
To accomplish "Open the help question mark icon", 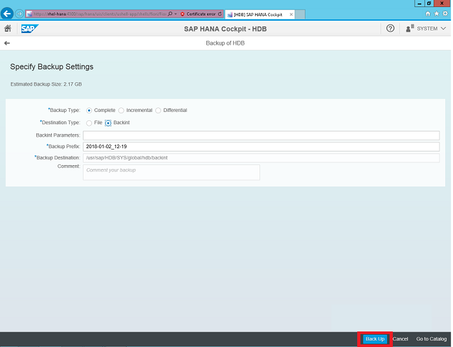I will (390, 28).
